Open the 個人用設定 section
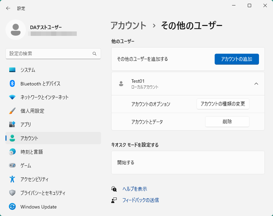273x216 pixels. pos(12,111)
